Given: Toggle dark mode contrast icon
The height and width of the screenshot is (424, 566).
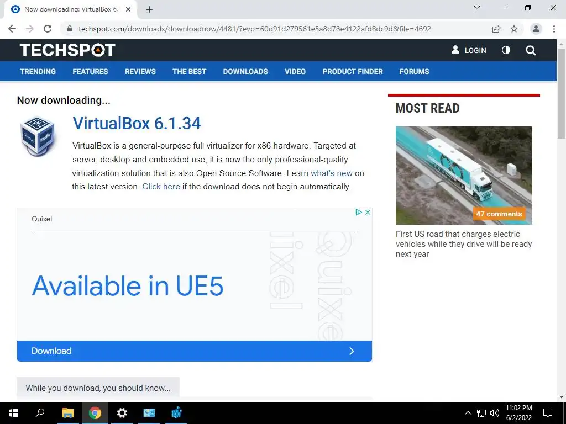Looking at the screenshot, I should [506, 50].
